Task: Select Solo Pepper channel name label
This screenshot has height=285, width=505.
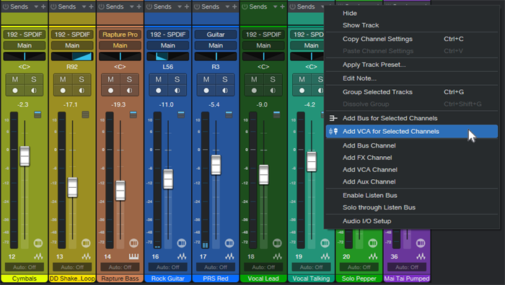Action: coord(359,279)
